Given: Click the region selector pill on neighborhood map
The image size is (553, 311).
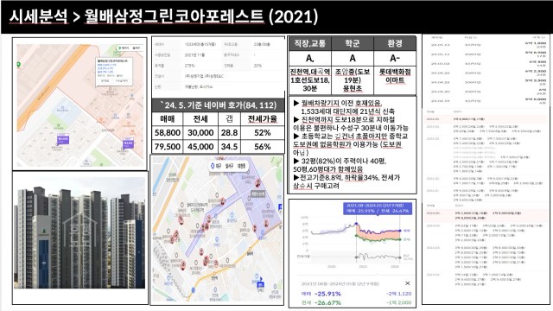Looking at the screenshot, I should (x=228, y=165).
